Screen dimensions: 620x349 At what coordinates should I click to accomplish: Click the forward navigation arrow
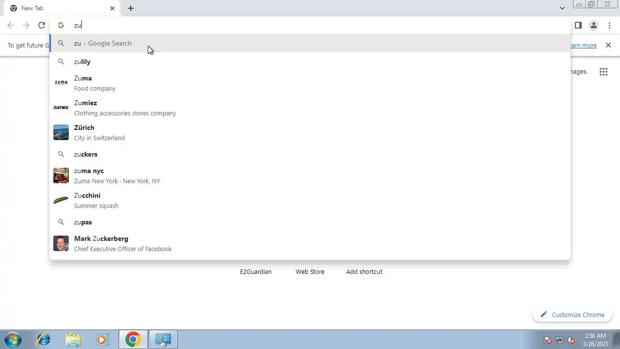pos(26,25)
